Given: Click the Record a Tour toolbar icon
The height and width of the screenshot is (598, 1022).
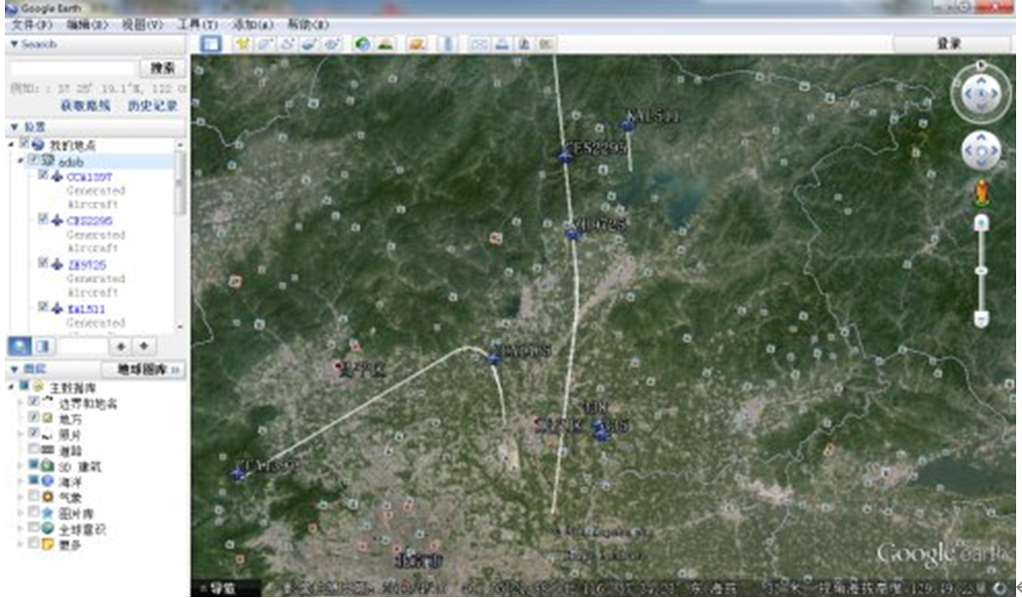Looking at the screenshot, I should (x=332, y=44).
